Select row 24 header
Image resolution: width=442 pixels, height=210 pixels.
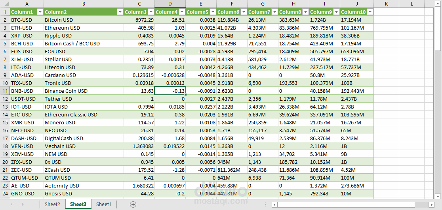pos(5,193)
